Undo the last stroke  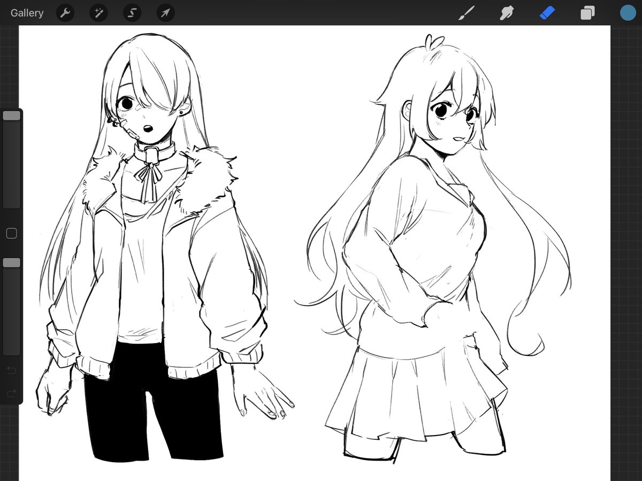coord(11,370)
